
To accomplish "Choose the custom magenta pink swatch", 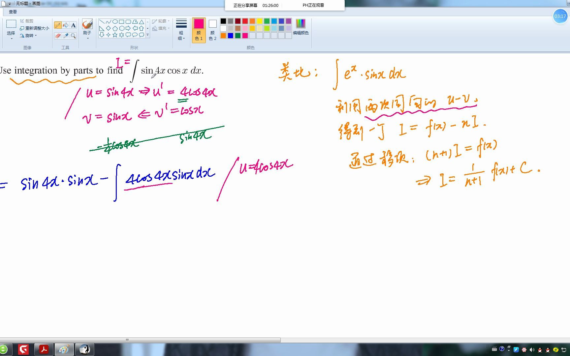I will 245,36.
